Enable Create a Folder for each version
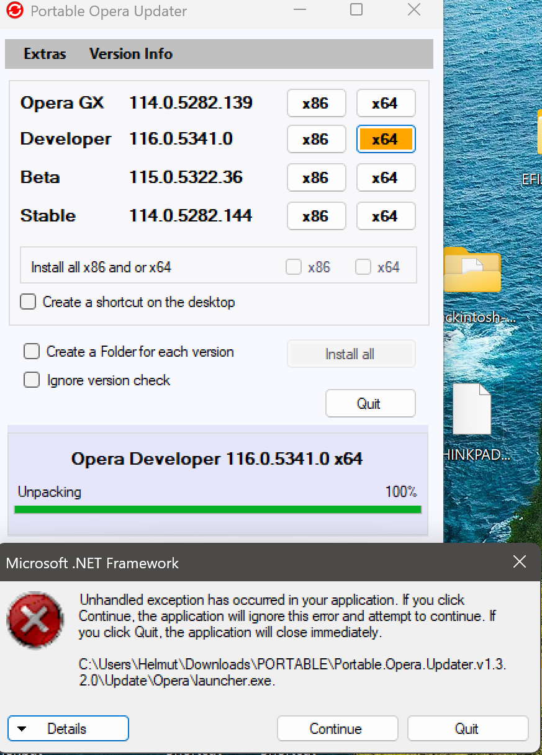 click(x=32, y=352)
